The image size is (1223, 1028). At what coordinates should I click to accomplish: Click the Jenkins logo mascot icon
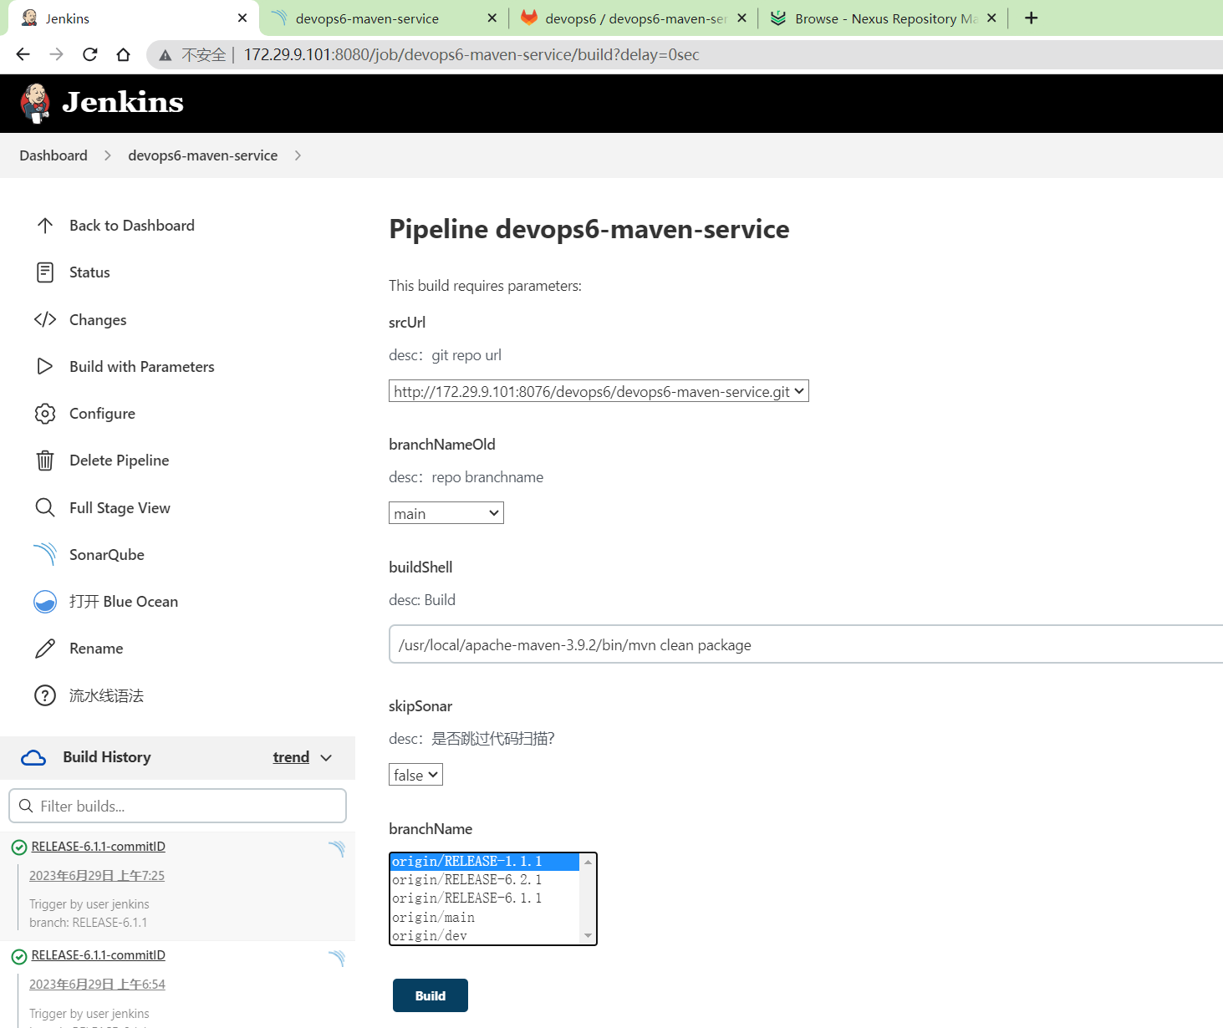[x=35, y=103]
